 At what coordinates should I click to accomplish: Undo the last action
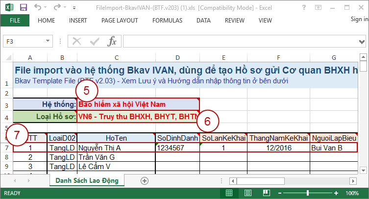point(38,7)
